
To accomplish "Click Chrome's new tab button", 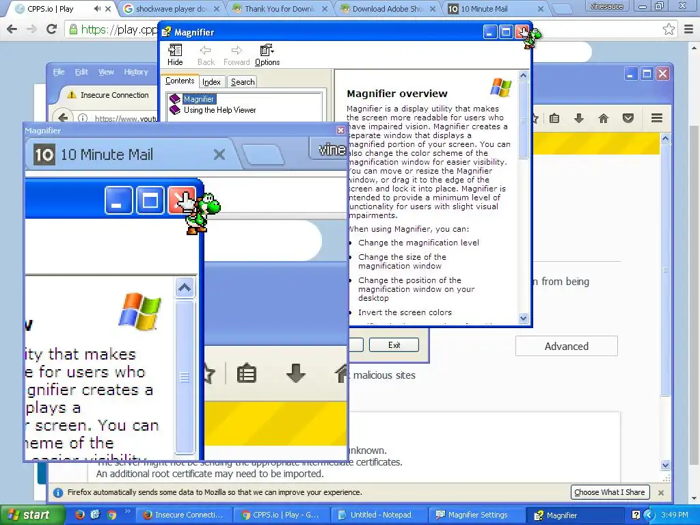I will click(563, 9).
